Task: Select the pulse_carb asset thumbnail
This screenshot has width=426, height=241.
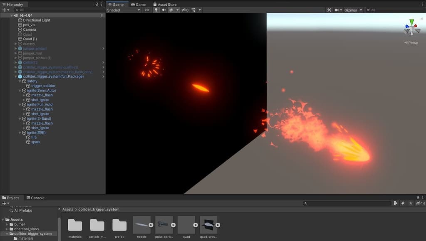Action: pos(164,225)
